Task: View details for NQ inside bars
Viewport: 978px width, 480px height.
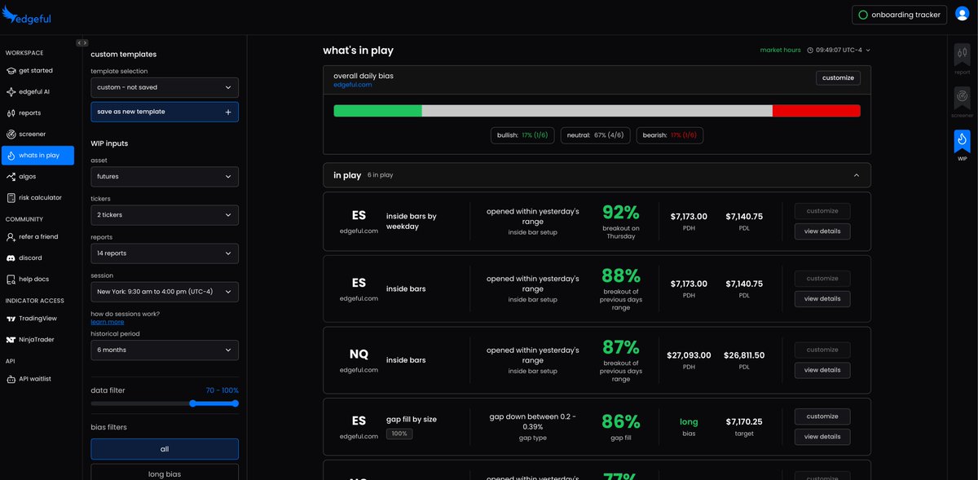Action: coord(822,370)
